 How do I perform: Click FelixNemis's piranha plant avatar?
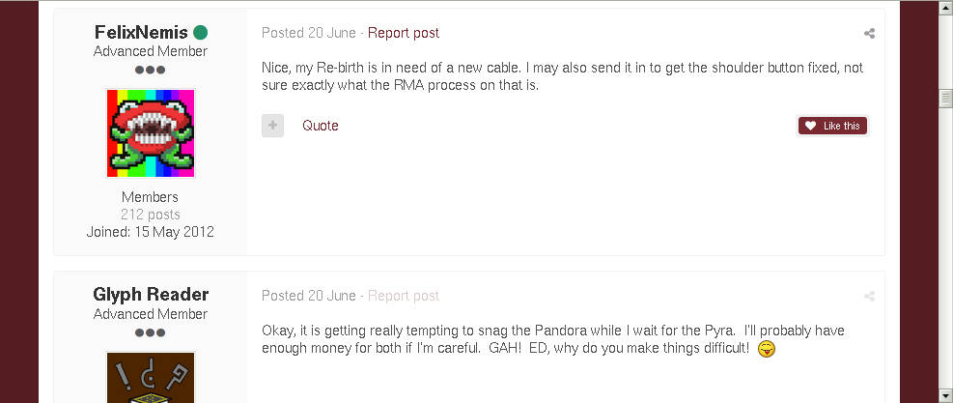(x=151, y=133)
